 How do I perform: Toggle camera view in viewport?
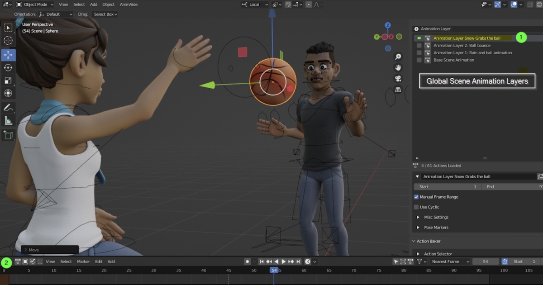point(398,79)
